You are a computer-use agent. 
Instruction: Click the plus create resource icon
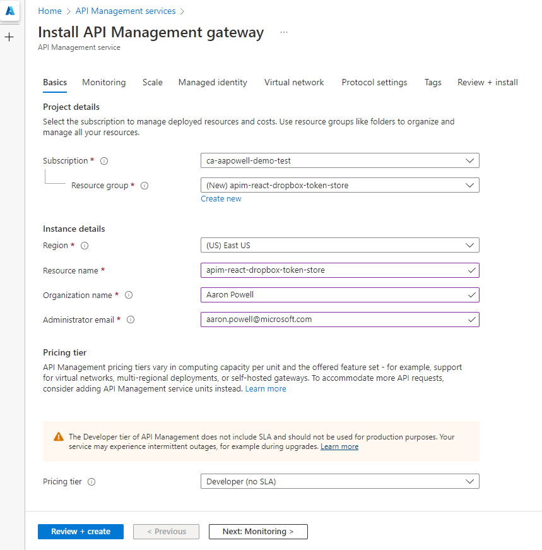pyautogui.click(x=9, y=37)
